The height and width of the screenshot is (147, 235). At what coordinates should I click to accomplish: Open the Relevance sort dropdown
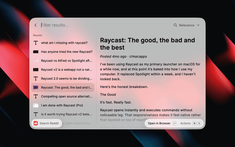click(x=187, y=25)
